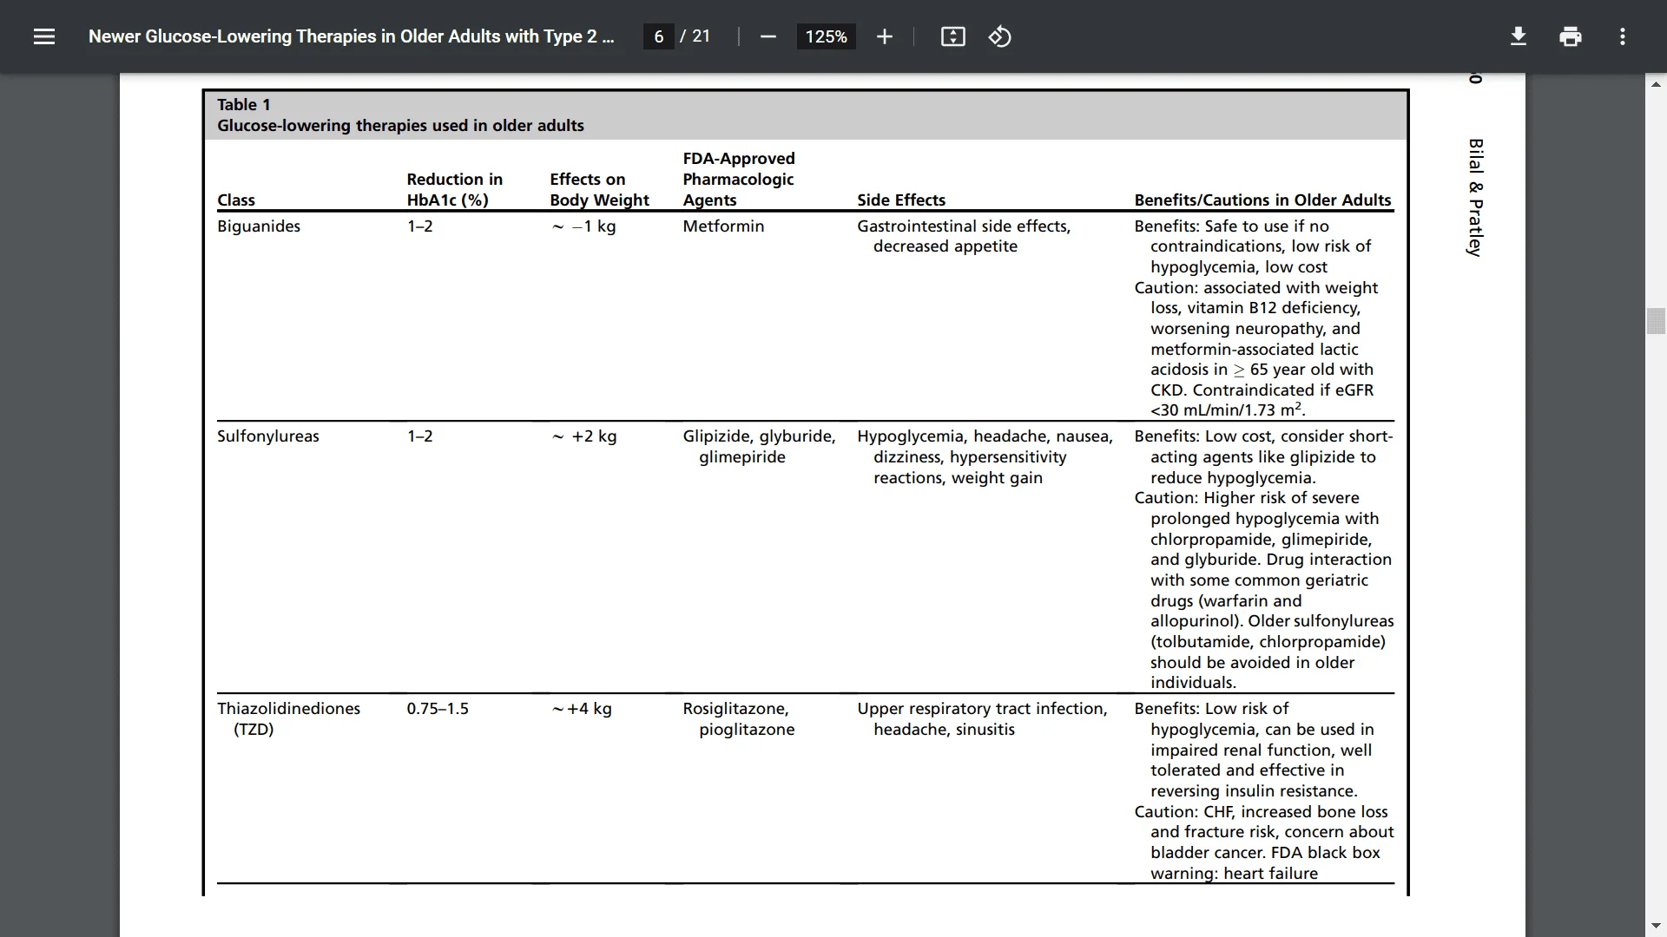The width and height of the screenshot is (1667, 937).
Task: Click the vertical scrollbar thumb
Action: (x=1656, y=321)
